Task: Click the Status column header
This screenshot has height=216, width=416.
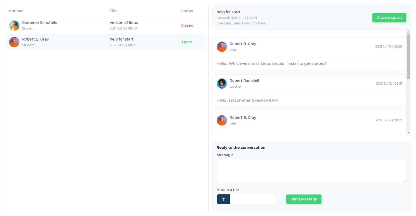Action: [187, 11]
